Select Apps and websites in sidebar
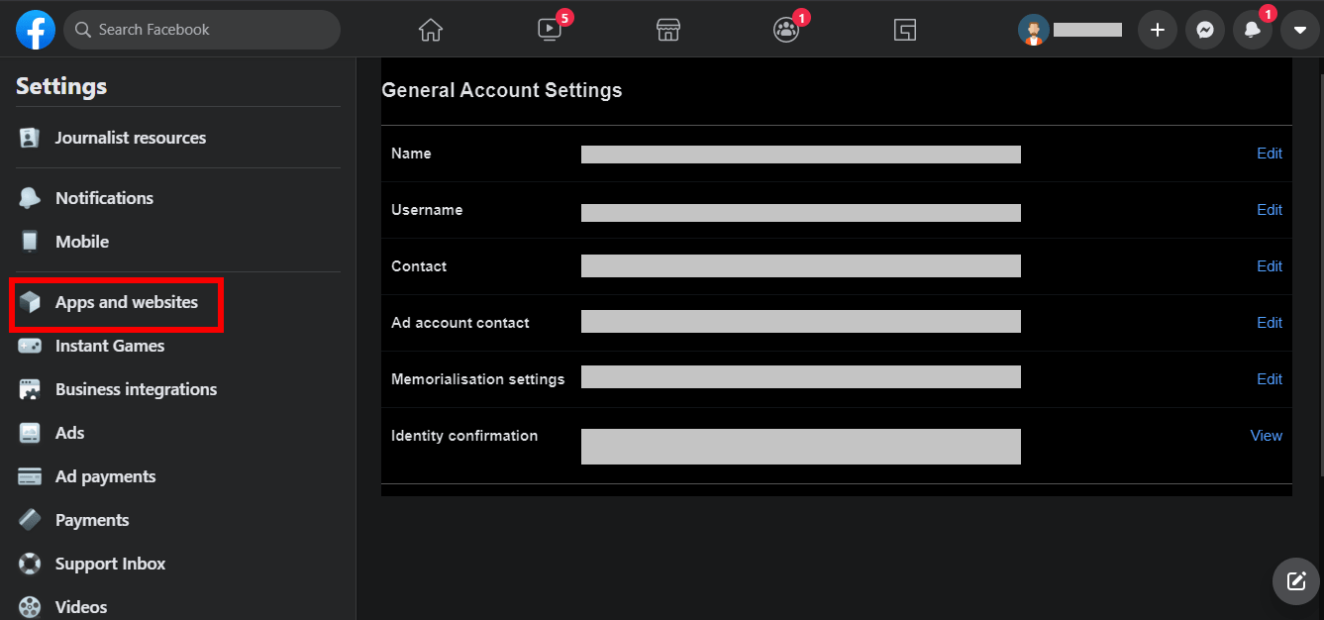 click(x=126, y=302)
